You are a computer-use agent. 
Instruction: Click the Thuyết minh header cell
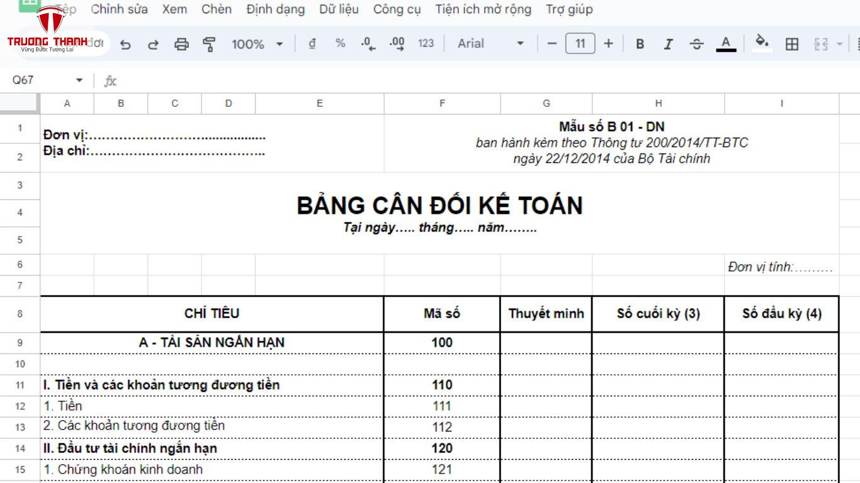(546, 313)
